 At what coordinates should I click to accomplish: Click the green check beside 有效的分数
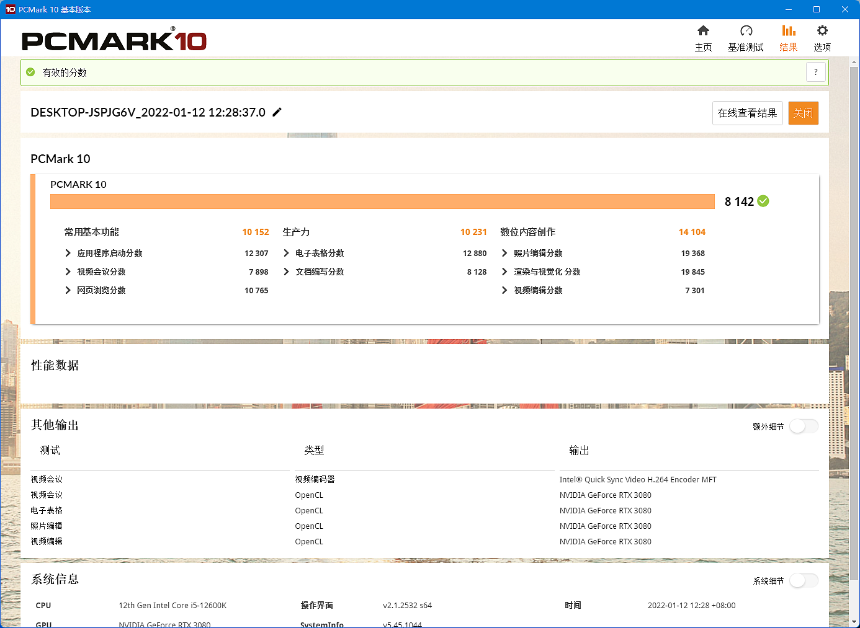click(x=30, y=73)
